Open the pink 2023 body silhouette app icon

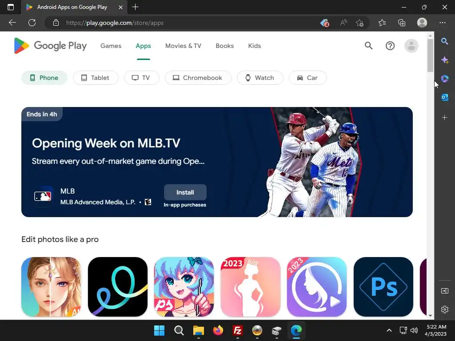(x=251, y=287)
